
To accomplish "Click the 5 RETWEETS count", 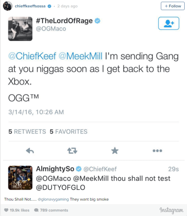I will (x=27, y=132).
